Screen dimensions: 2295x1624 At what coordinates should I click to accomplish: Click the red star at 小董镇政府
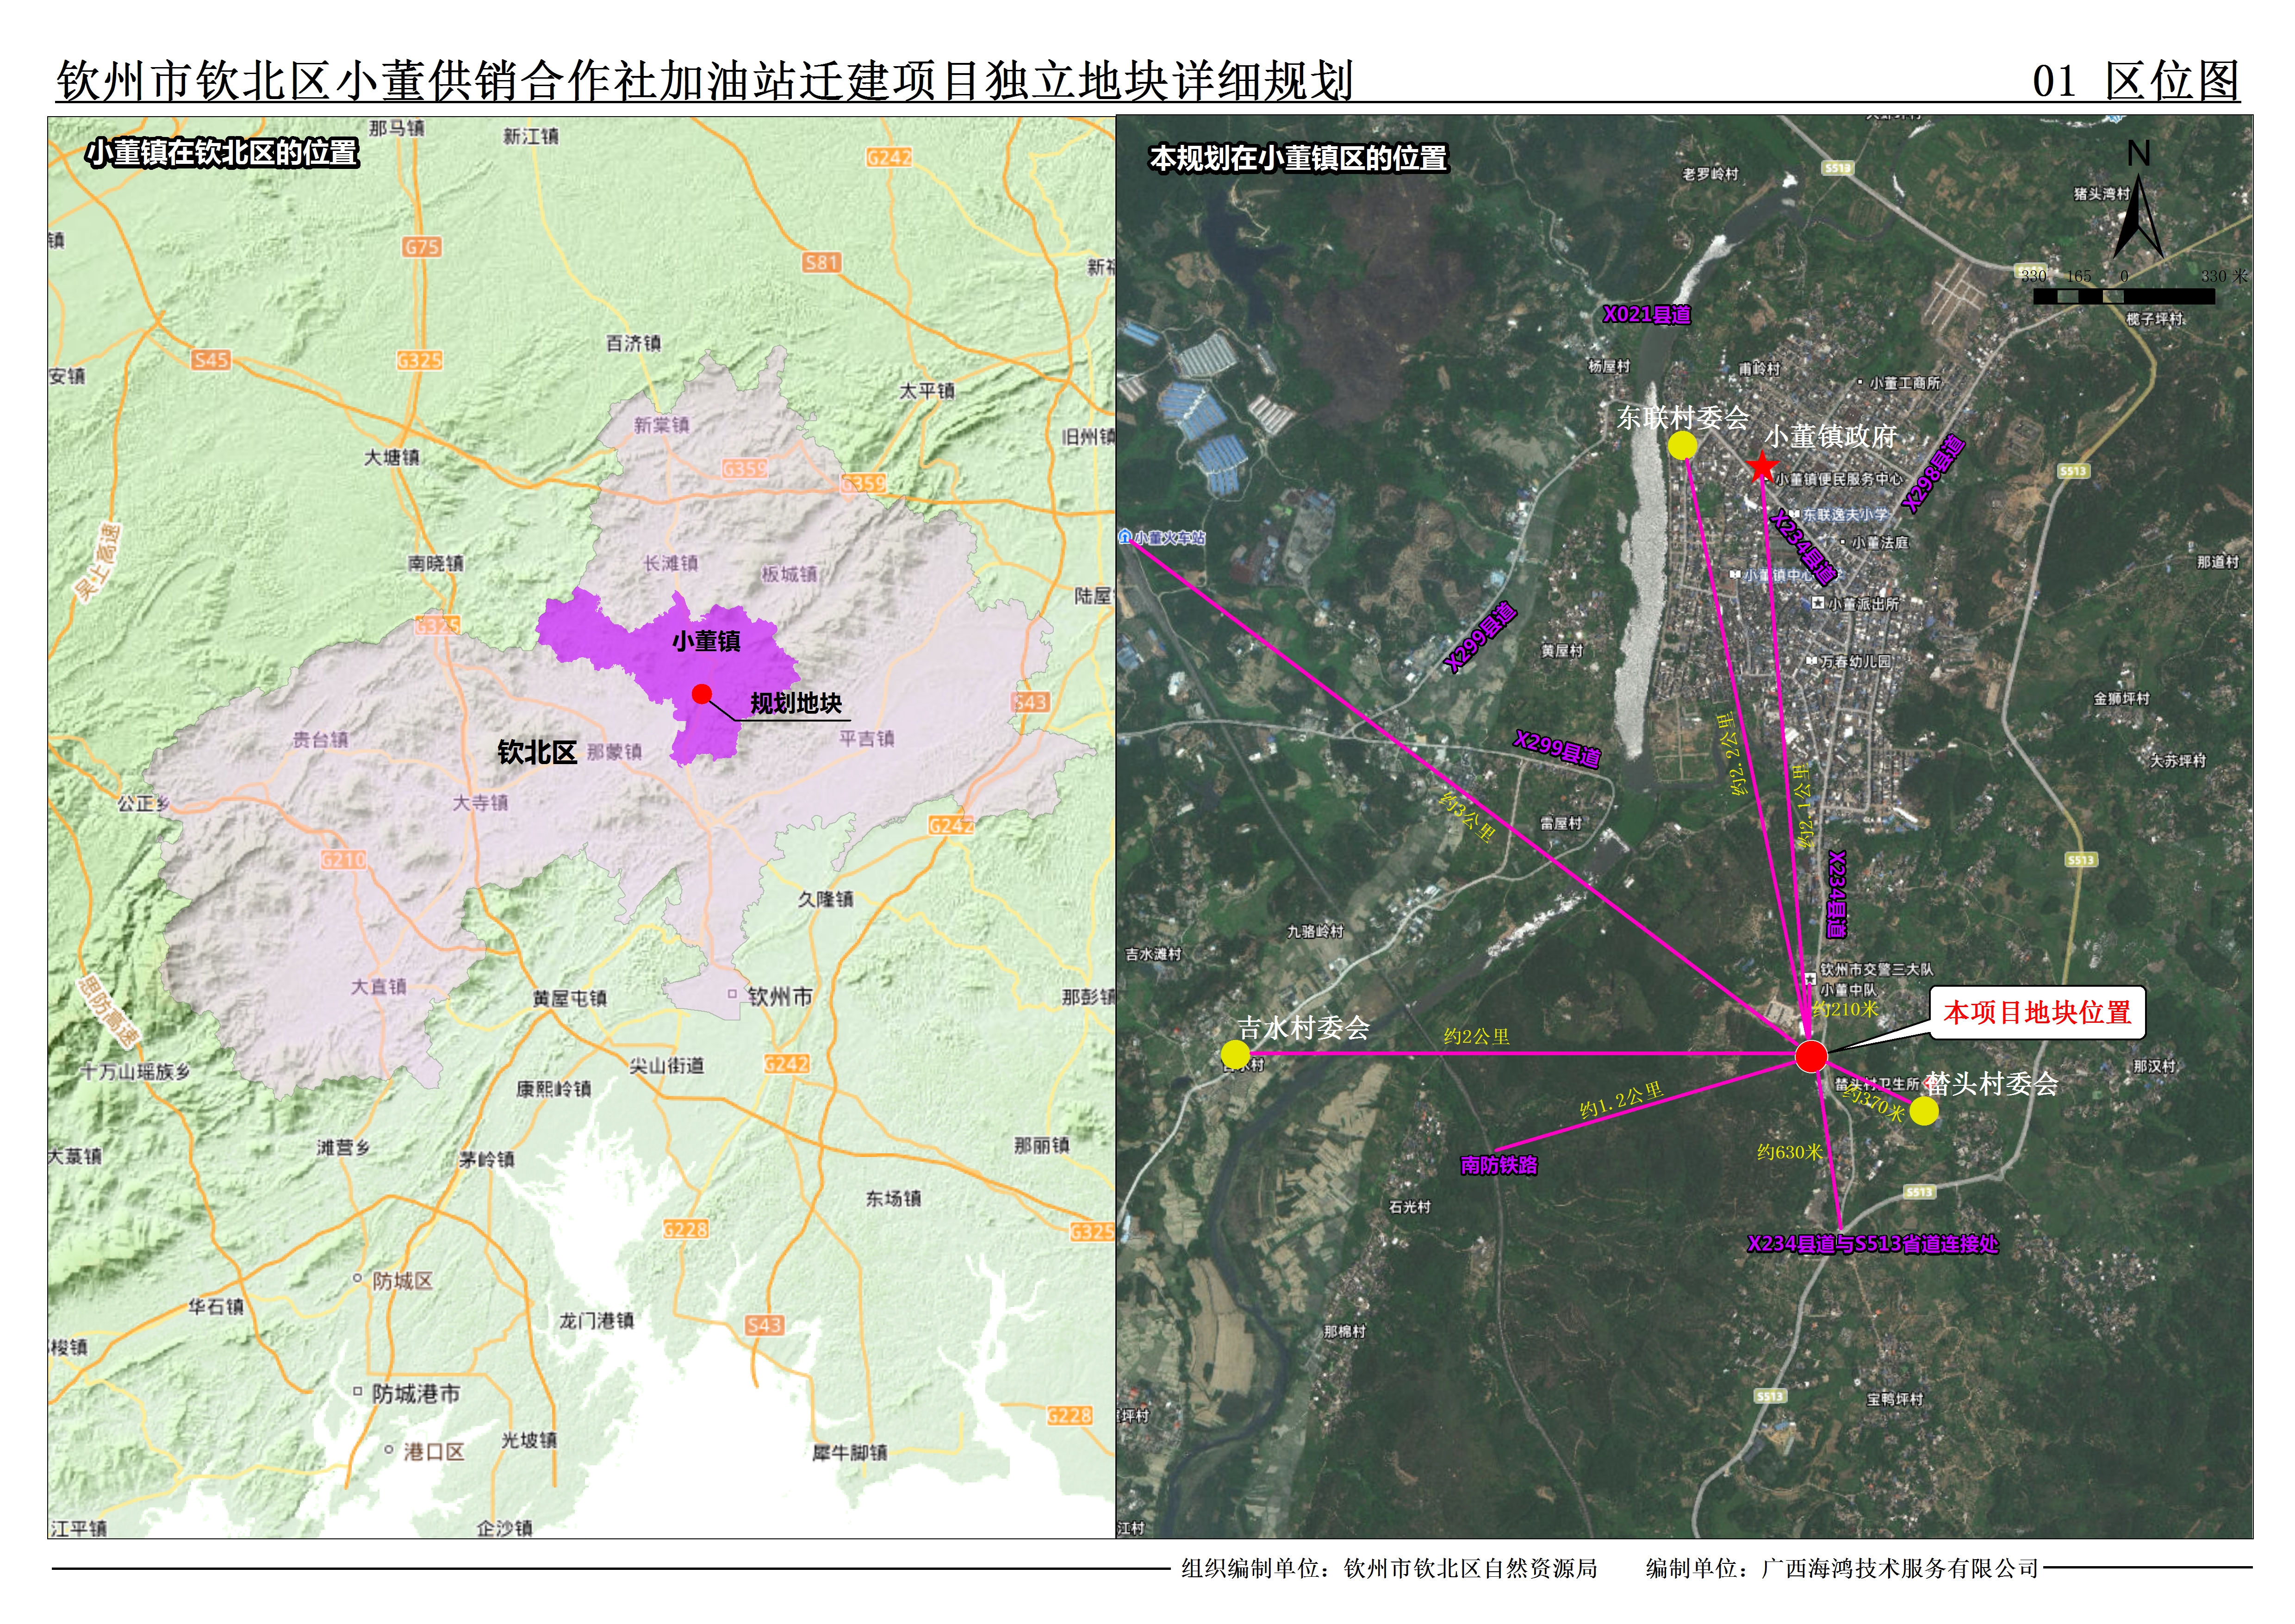point(1761,467)
